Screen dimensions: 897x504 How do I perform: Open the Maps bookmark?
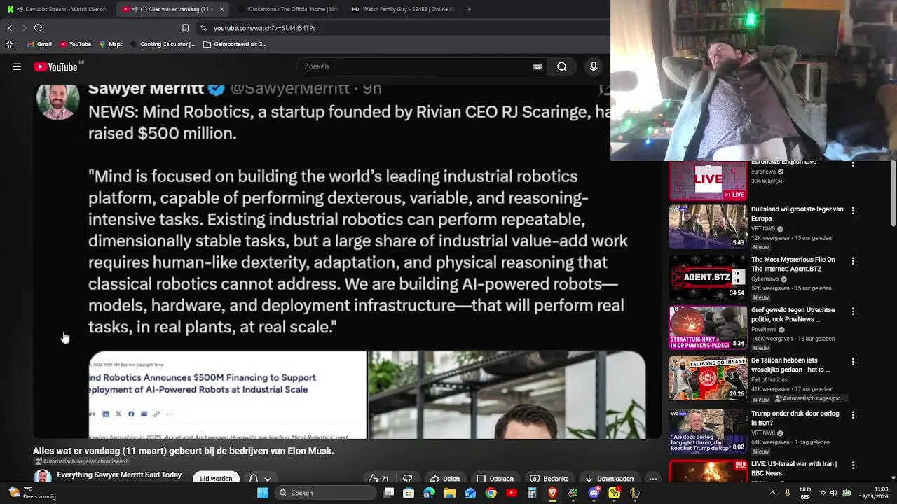[111, 44]
